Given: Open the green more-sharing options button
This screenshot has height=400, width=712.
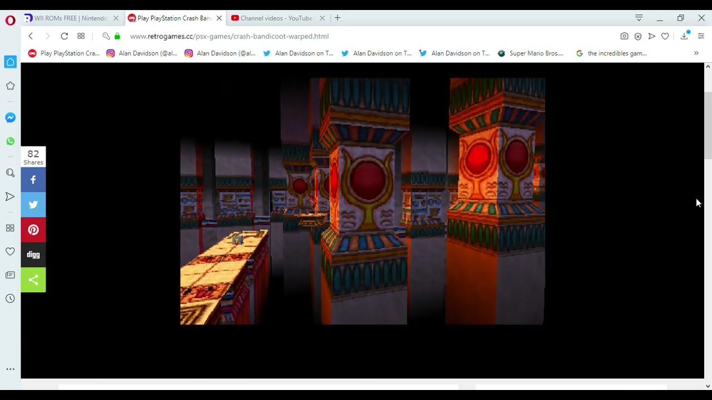Looking at the screenshot, I should click(33, 279).
